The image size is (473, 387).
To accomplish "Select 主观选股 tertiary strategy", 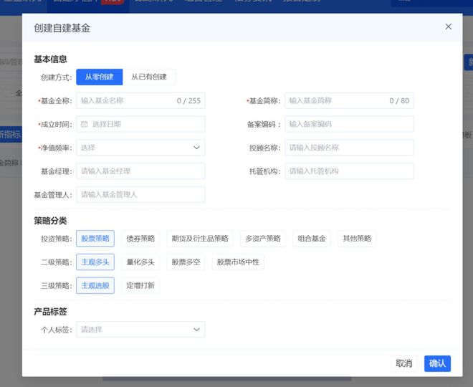I will (95, 286).
